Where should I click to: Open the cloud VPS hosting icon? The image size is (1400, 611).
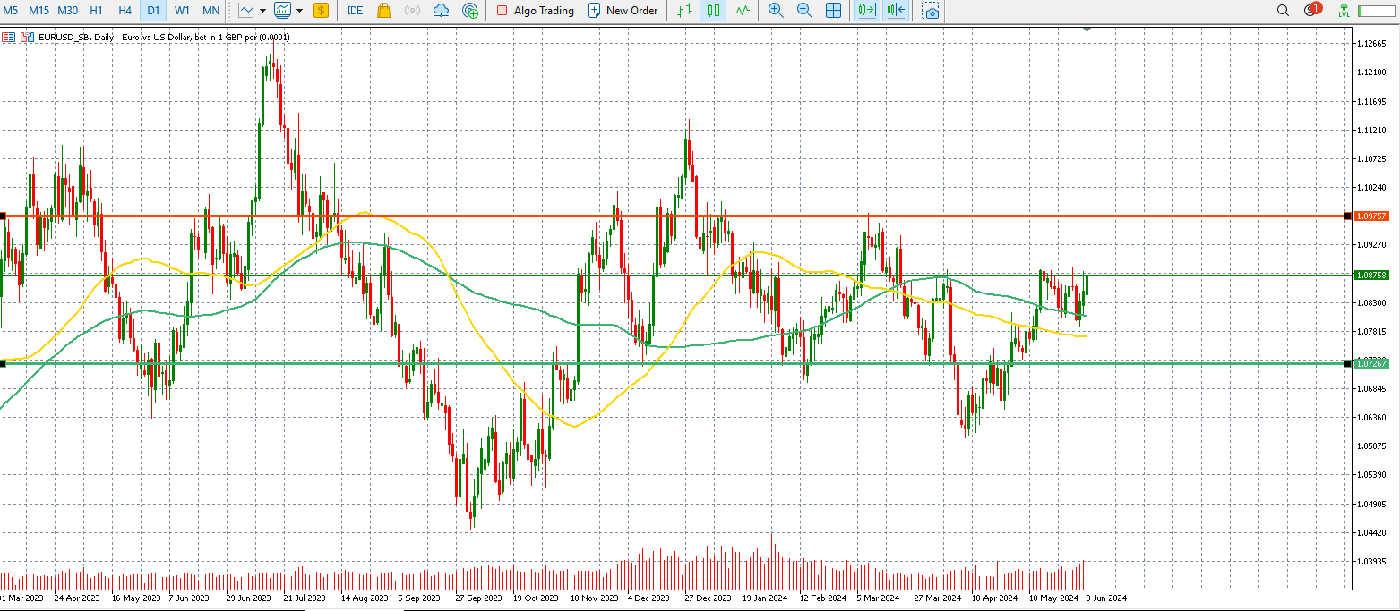click(441, 11)
